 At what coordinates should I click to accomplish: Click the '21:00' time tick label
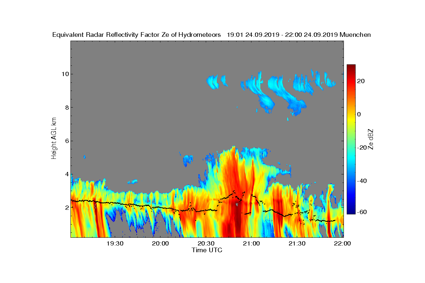(x=251, y=243)
